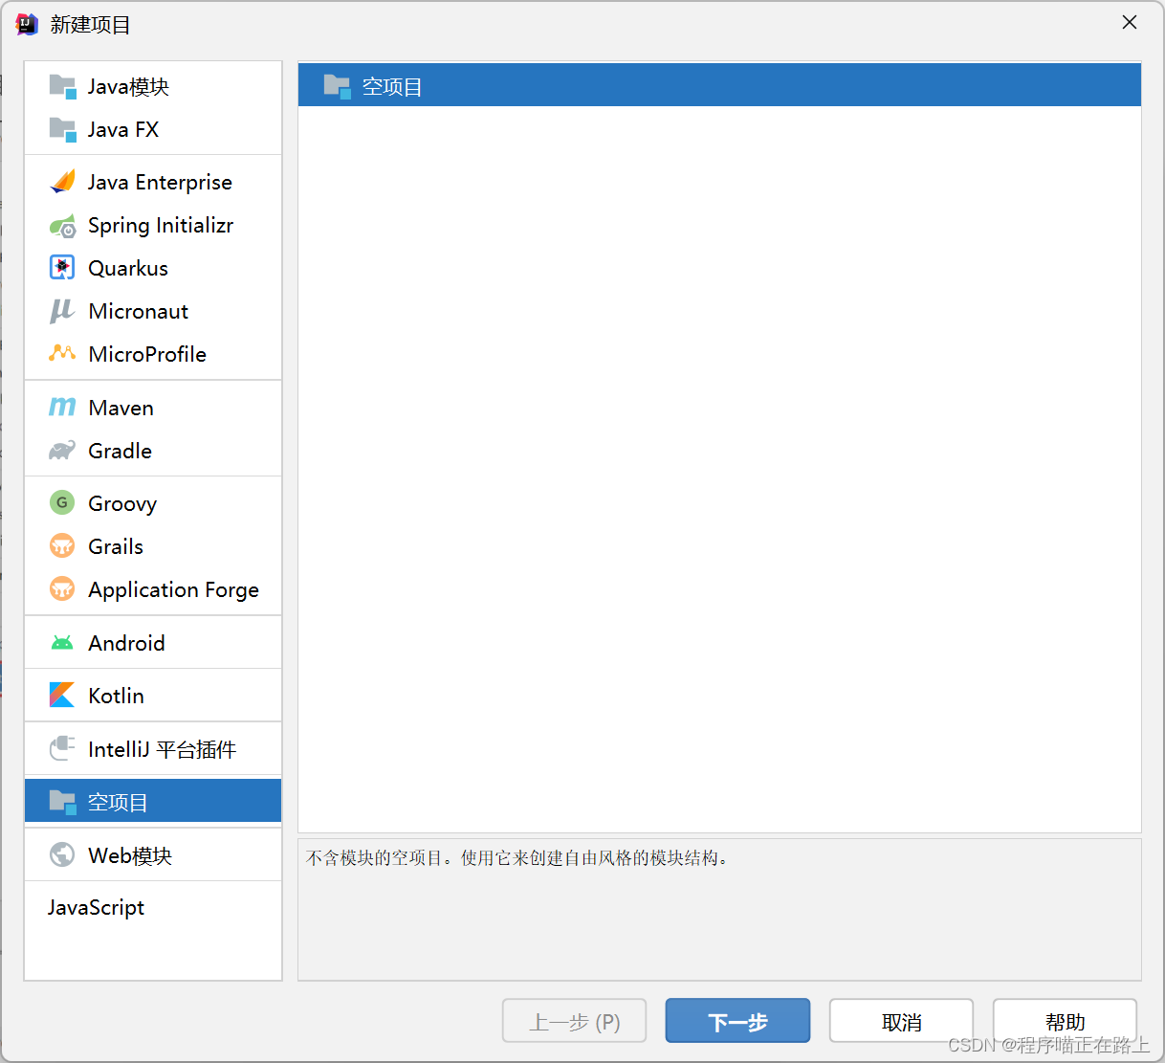Click the 空项目 folder icon in right panel
This screenshot has width=1165, height=1063.
pyautogui.click(x=337, y=86)
